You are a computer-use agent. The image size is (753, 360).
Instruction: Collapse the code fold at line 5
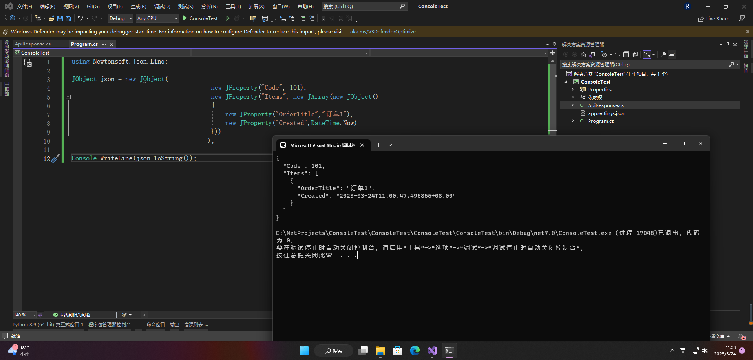[68, 97]
